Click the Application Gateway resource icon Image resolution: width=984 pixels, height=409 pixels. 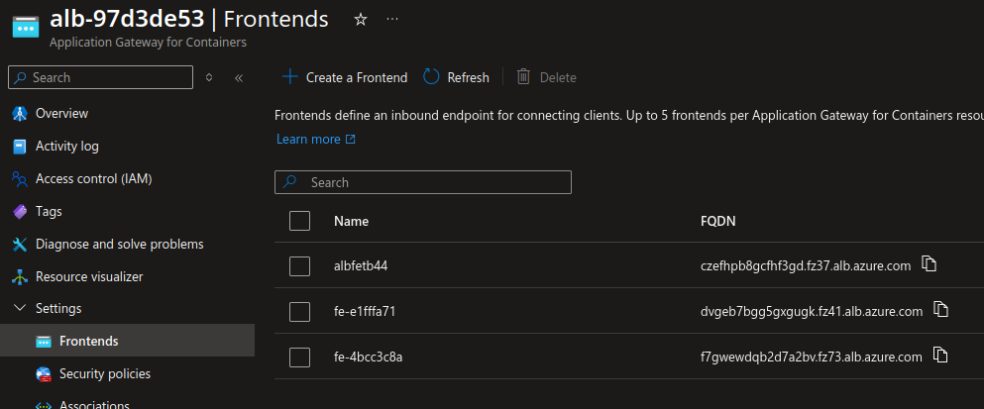[x=24, y=27]
